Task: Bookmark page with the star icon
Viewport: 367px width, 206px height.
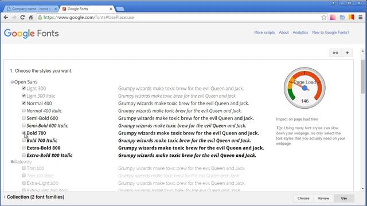Action: click(323, 17)
